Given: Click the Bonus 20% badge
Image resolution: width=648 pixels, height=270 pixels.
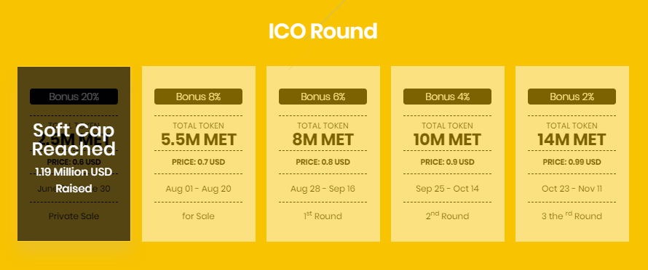Looking at the screenshot, I should point(74,97).
